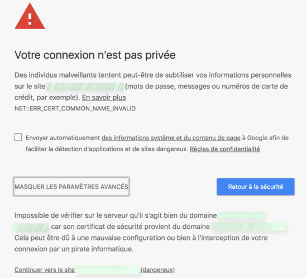Click blurred site name inside the Continuer link
This screenshot has width=307, height=278.
click(108, 270)
